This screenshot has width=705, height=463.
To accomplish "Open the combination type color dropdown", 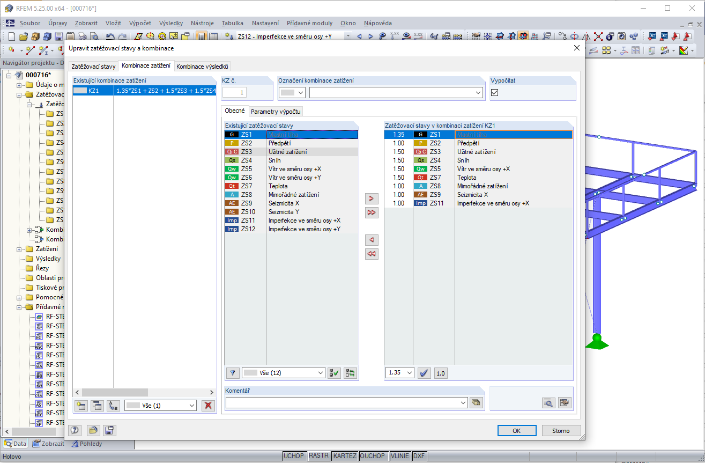I will (301, 93).
